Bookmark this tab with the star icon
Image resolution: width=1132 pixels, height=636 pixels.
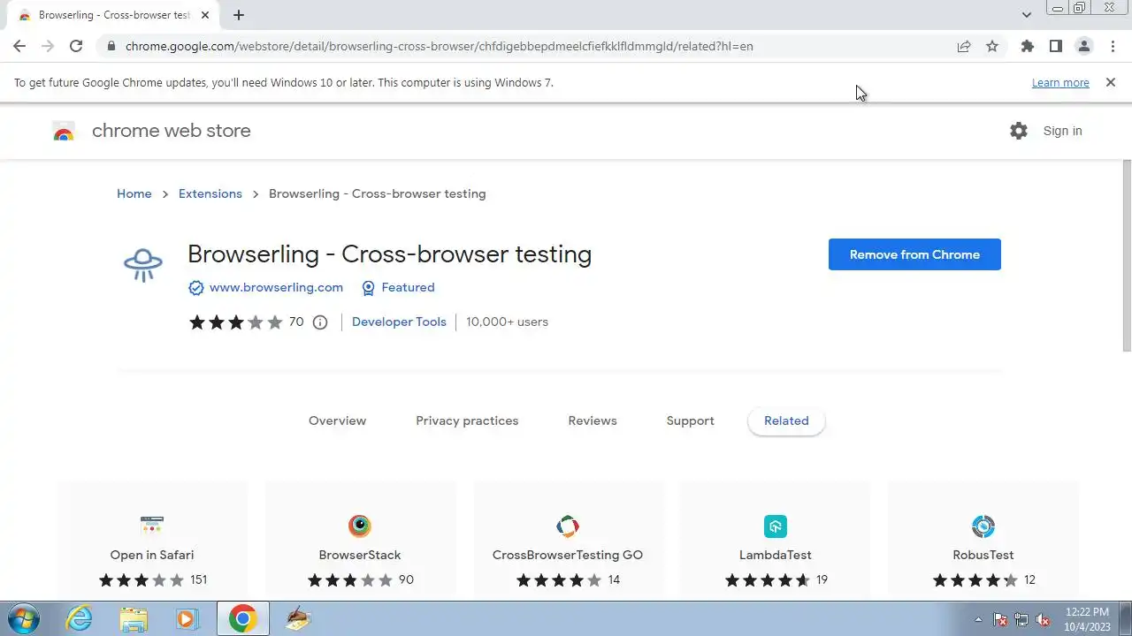click(x=992, y=46)
